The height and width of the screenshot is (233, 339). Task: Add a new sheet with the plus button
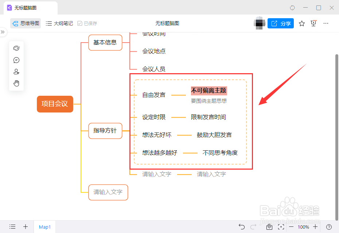tap(25, 227)
